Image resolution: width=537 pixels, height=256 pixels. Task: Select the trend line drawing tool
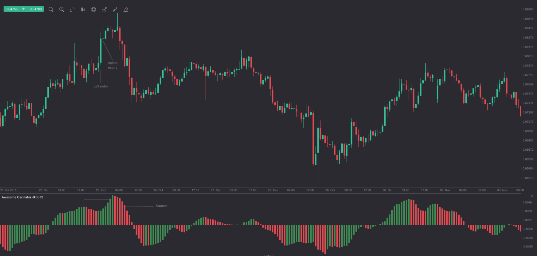[x=115, y=9]
